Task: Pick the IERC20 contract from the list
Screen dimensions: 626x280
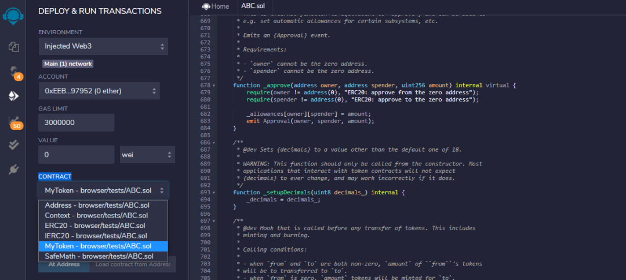Action: [x=96, y=236]
